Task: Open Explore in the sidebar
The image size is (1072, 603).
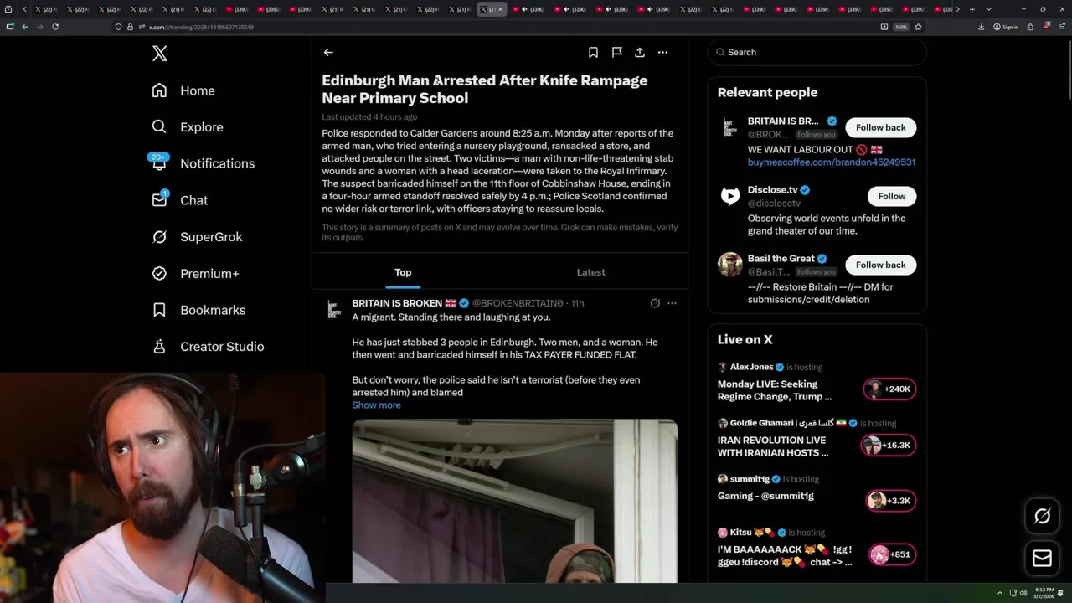Action: [x=188, y=127]
